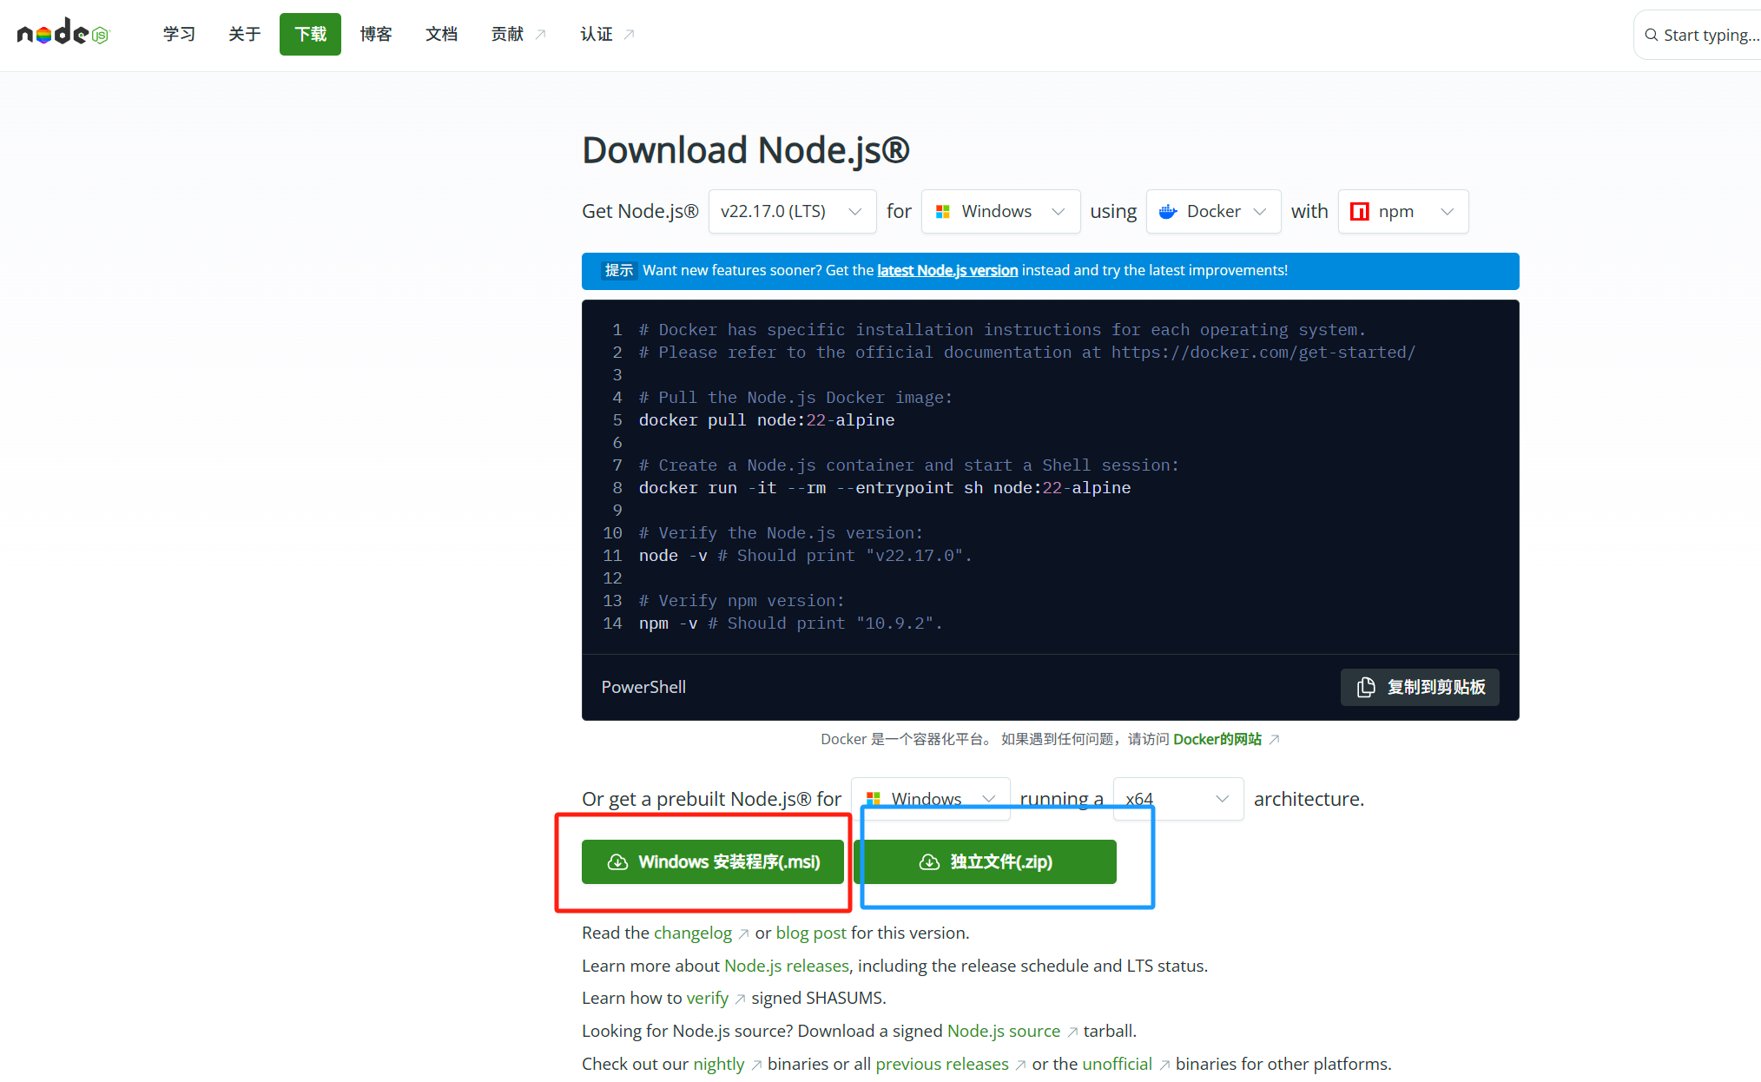Open the 学习 menu item
Viewport: 1761px width, 1082px height.
179,34
